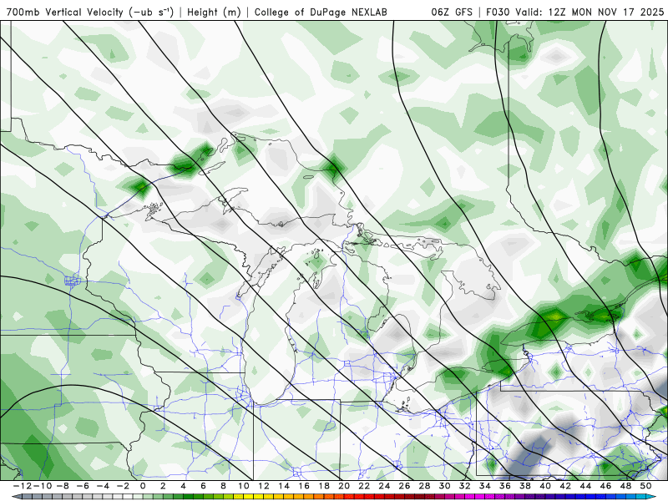Click the '36' color scale label
Screen dimensions: 668x501
pos(505,486)
